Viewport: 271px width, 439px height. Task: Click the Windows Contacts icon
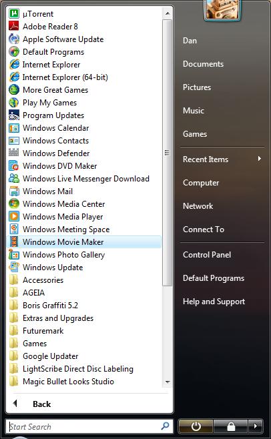click(14, 140)
